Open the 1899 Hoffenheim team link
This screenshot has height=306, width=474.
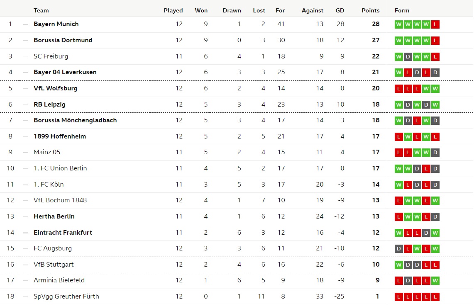(59, 136)
